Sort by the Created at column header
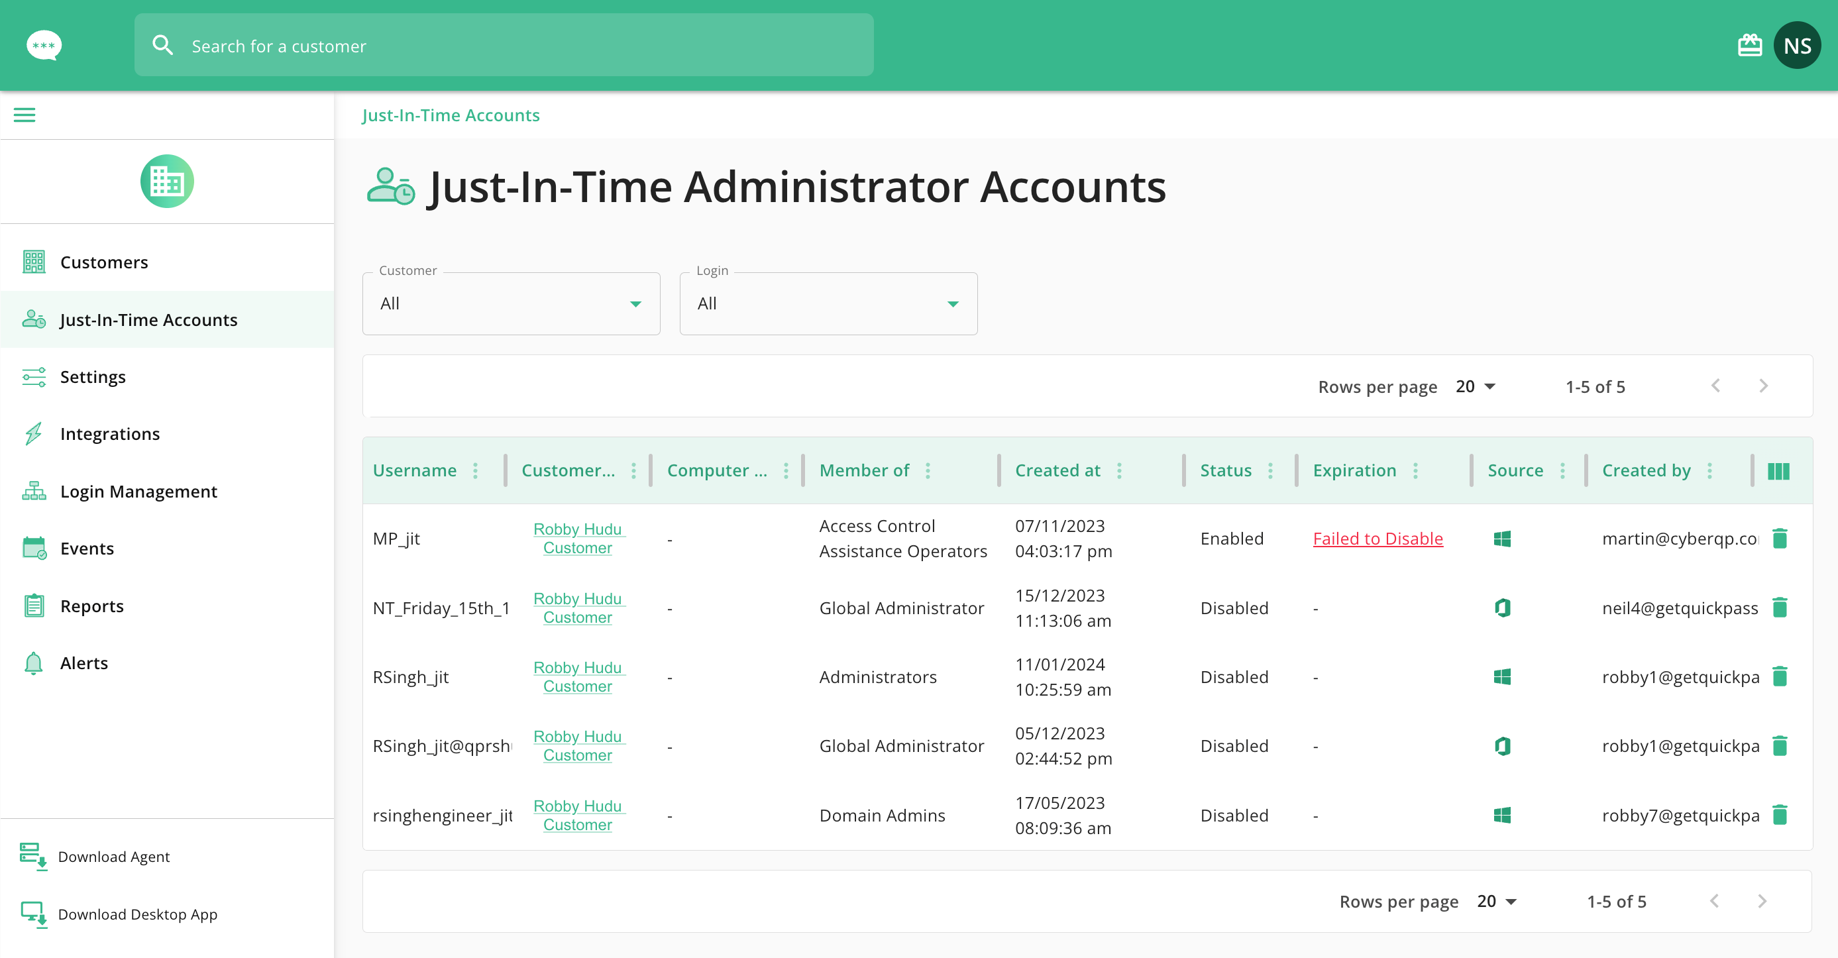 (1057, 471)
